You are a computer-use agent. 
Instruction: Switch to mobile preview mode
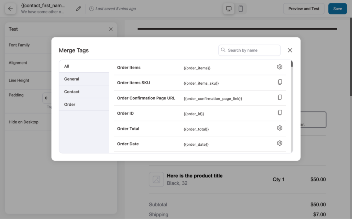[x=241, y=9]
